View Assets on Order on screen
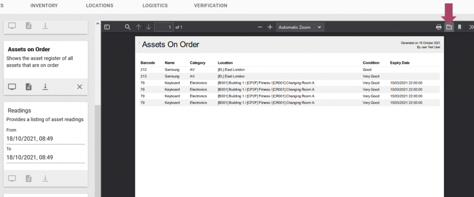This screenshot has height=197, width=474. pyautogui.click(x=12, y=87)
